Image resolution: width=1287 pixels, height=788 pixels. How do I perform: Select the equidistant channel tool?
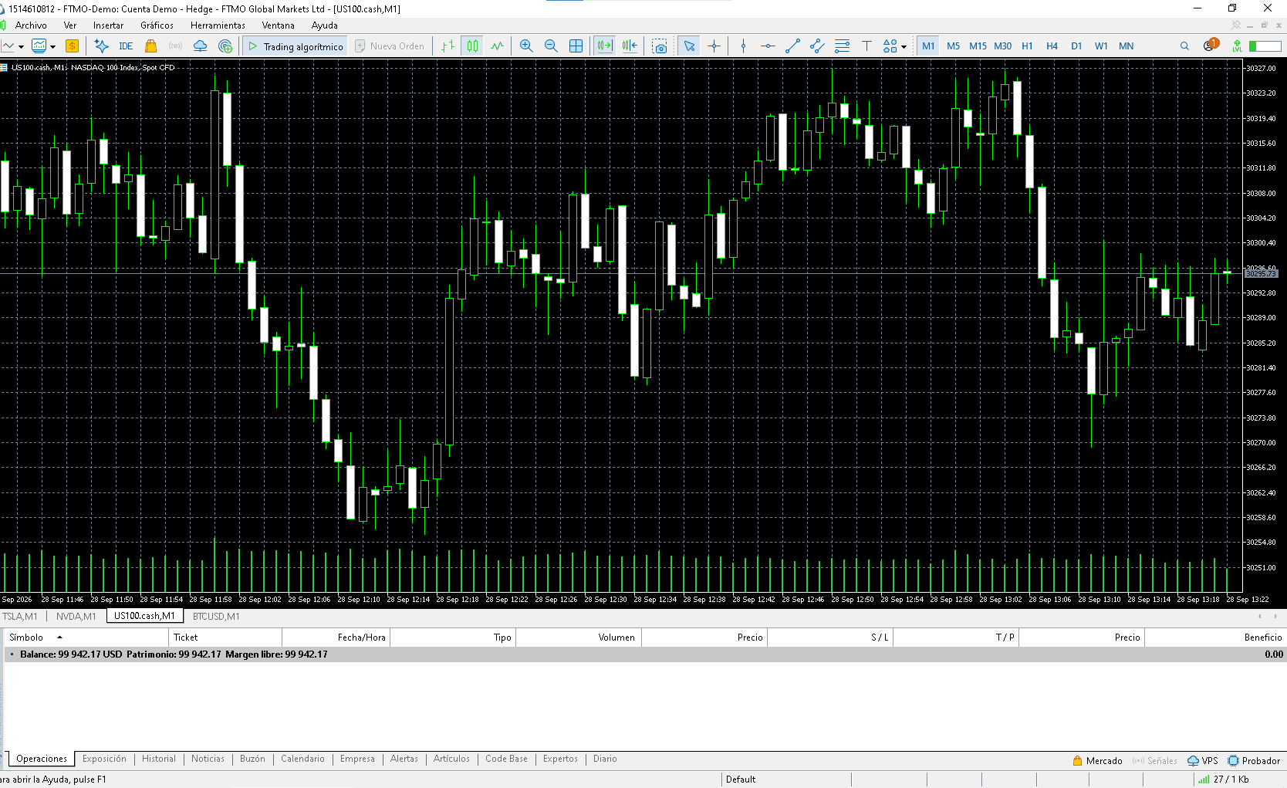coord(817,46)
